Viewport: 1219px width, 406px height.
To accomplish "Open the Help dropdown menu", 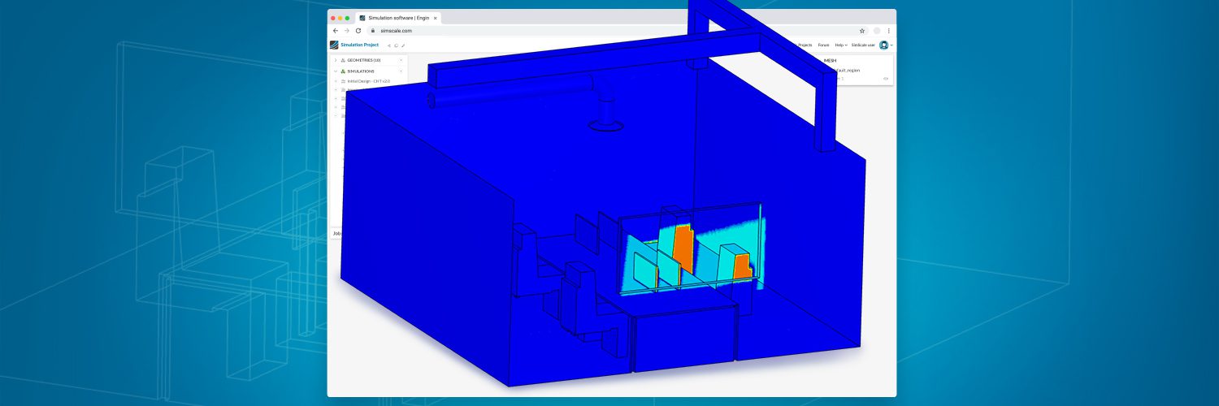I will point(841,45).
